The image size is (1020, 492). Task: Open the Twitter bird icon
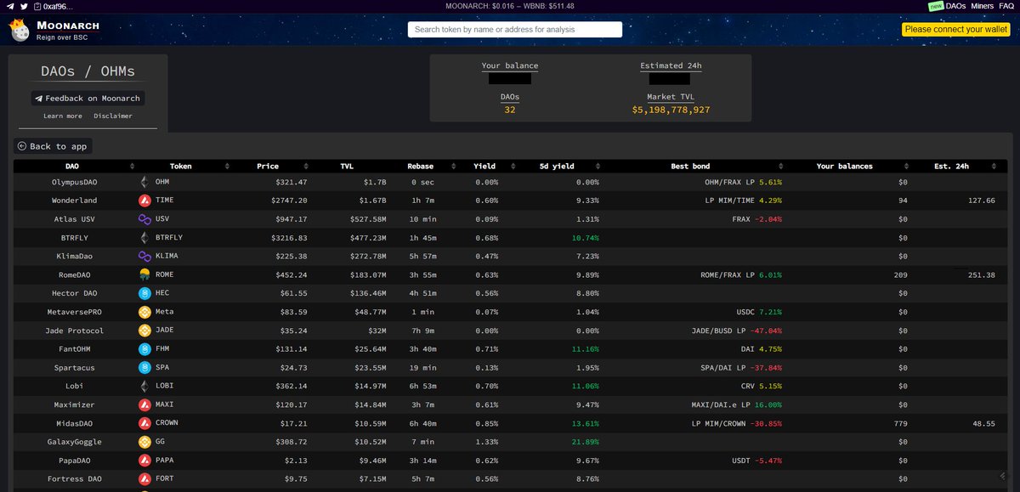click(24, 6)
